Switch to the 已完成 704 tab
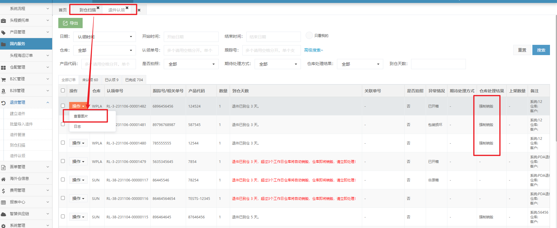Viewport: 557px width, 228px height. [x=134, y=80]
